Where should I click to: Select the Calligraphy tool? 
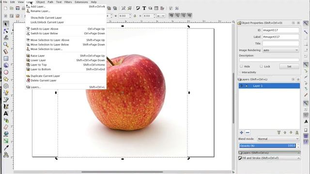click(6, 106)
